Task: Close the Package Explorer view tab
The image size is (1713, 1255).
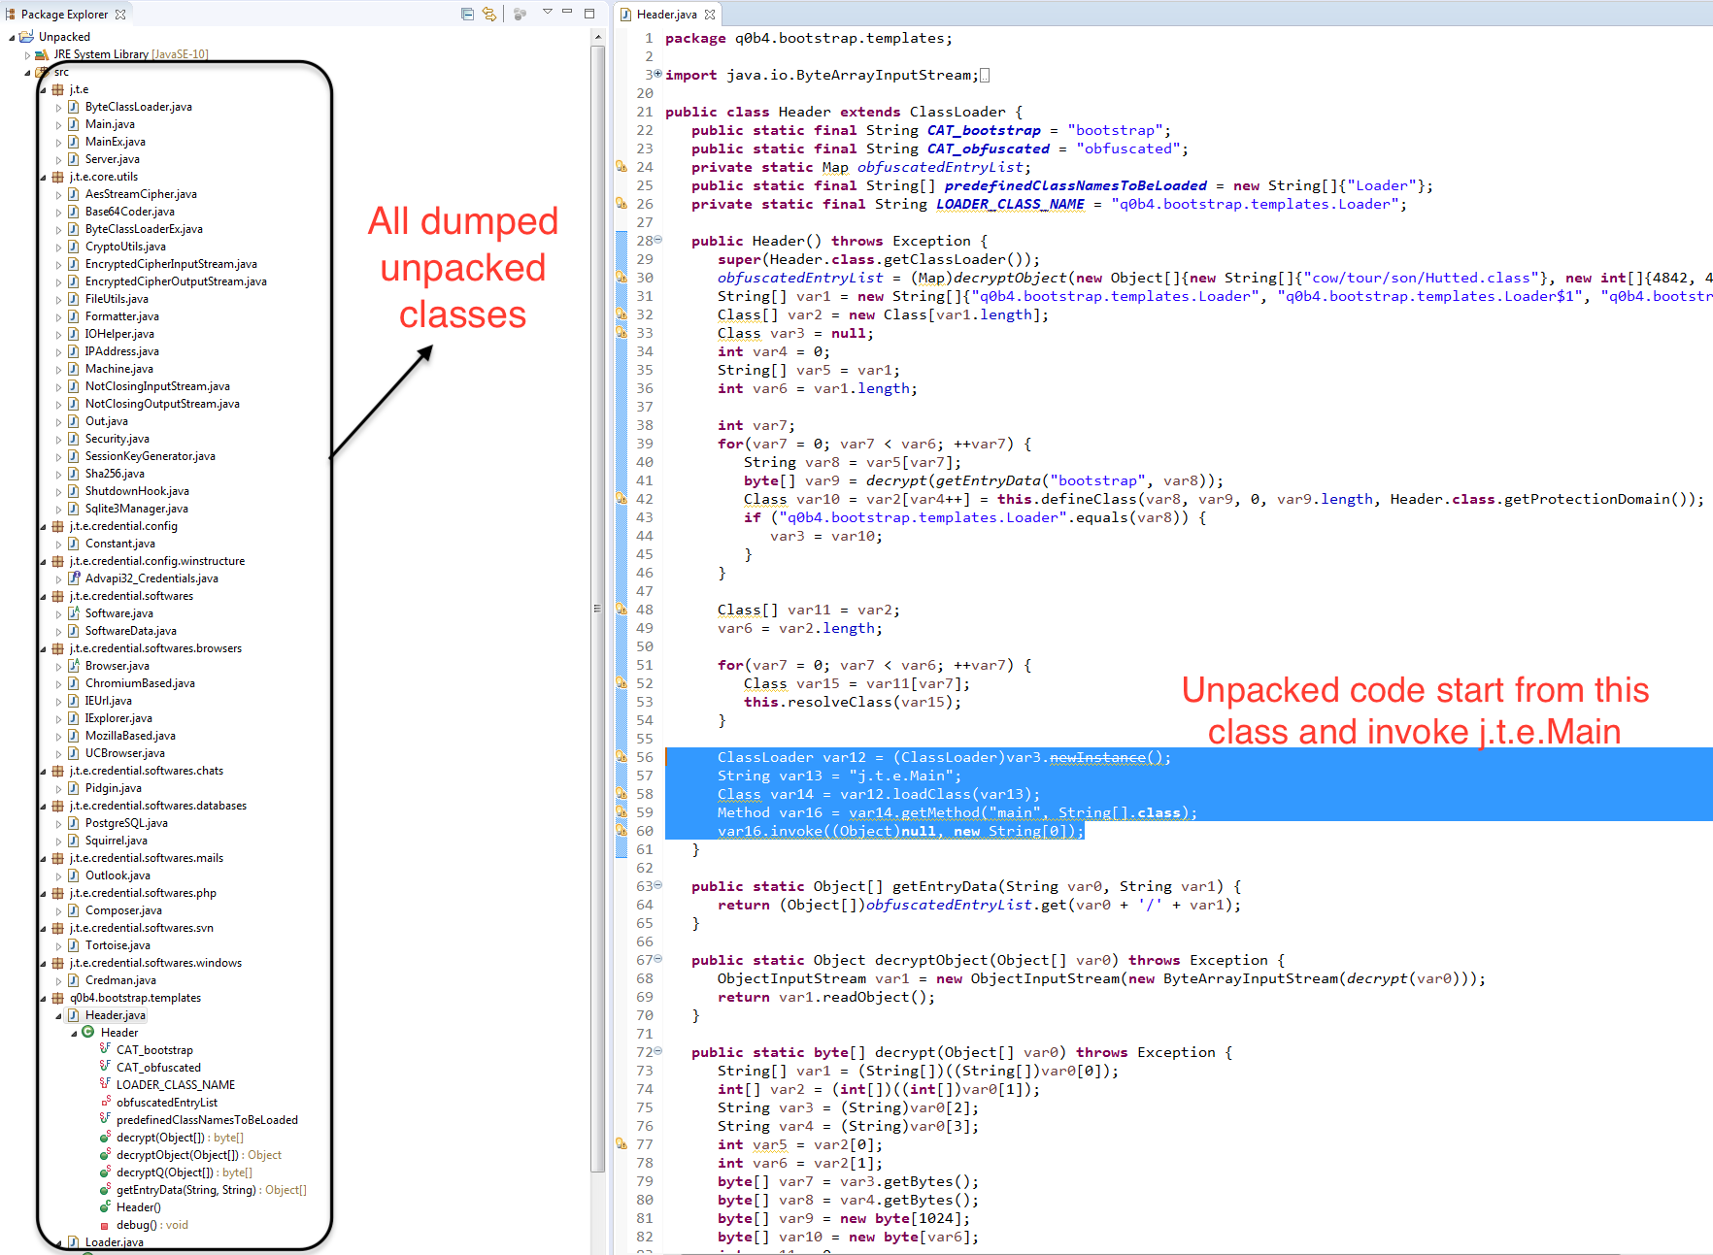Action: click(120, 15)
